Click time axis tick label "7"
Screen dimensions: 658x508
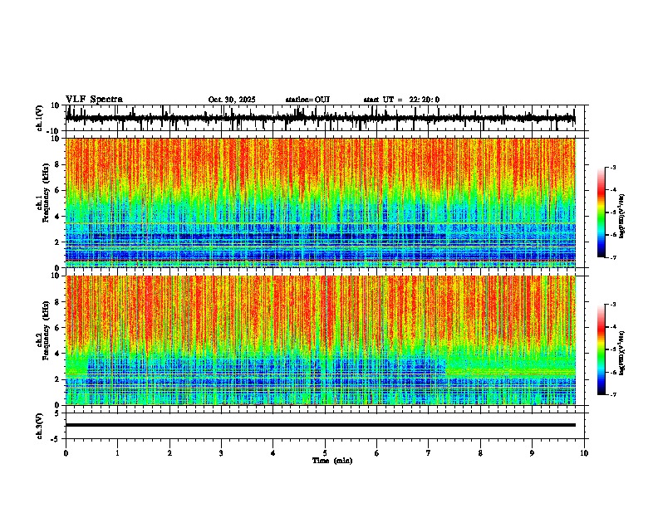point(429,453)
